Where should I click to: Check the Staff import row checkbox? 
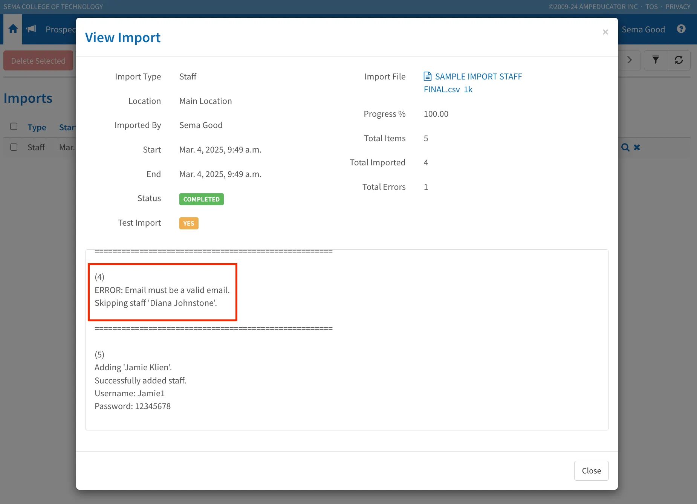(14, 147)
